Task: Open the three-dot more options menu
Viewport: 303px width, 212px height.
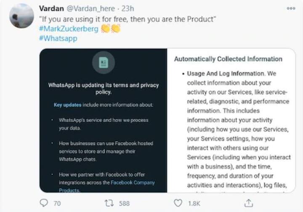Action: coord(291,8)
